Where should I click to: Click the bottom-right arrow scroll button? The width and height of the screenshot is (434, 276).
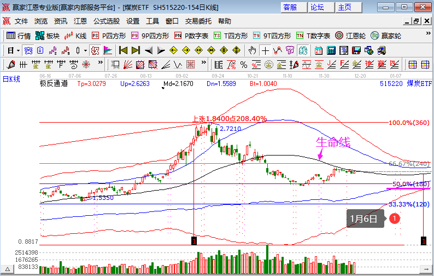(x=425, y=269)
